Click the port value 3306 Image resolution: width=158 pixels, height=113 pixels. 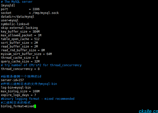(36, 9)
